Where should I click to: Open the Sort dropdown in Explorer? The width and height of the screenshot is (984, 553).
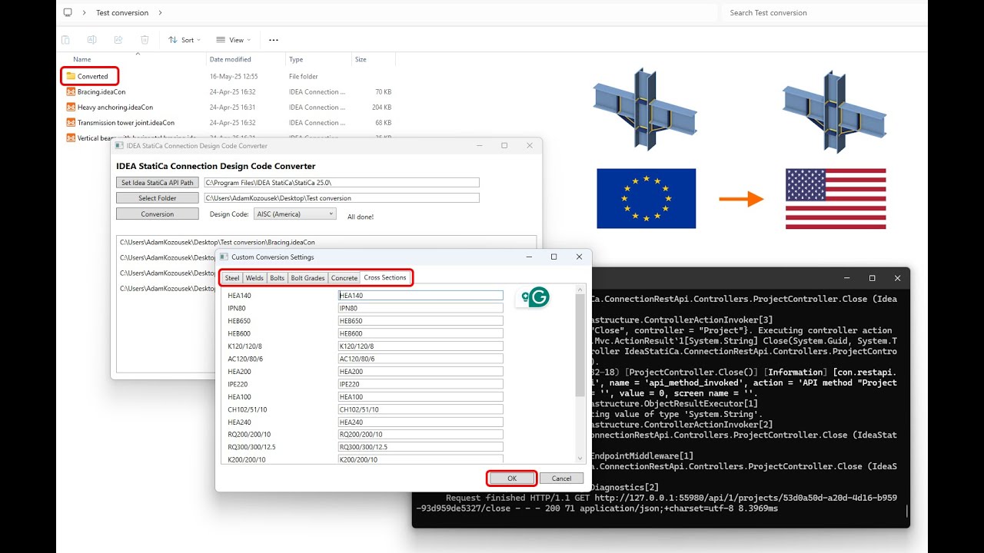184,40
